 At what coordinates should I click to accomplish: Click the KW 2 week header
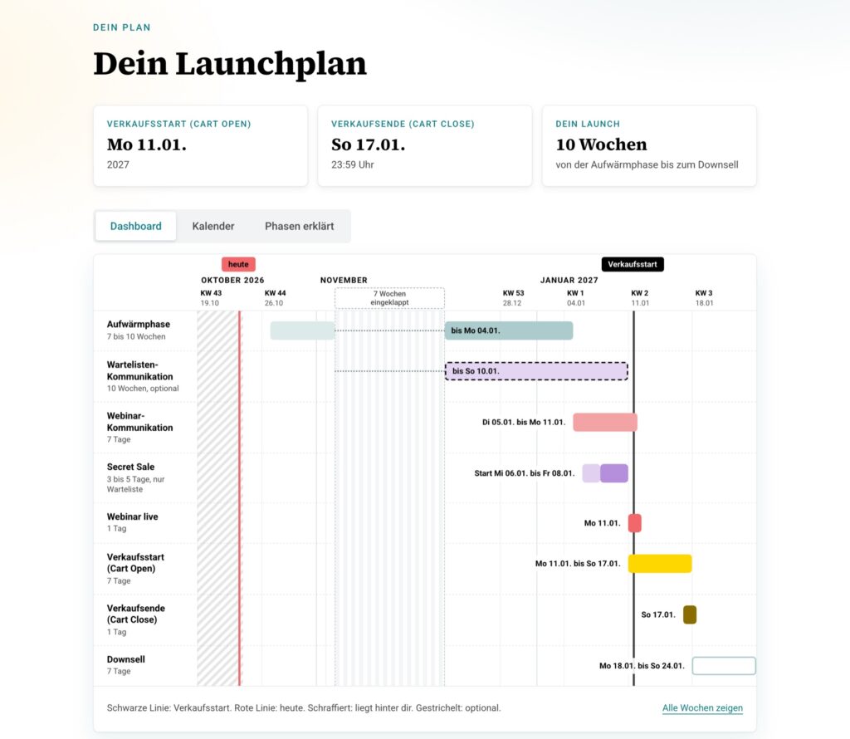pos(640,297)
